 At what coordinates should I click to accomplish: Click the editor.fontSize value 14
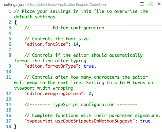point(76,44)
